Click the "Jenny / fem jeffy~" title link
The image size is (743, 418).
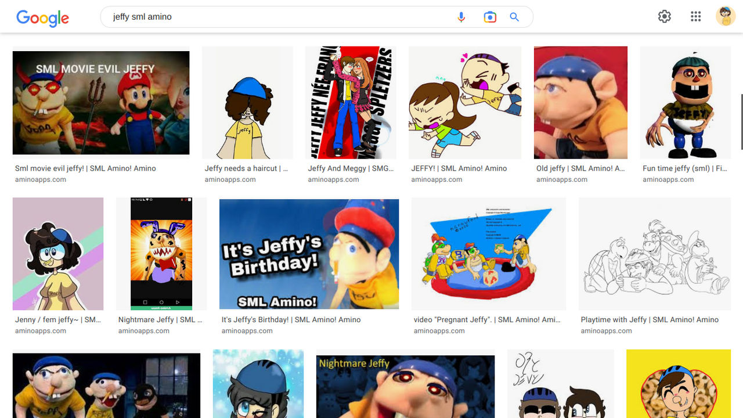pos(58,320)
